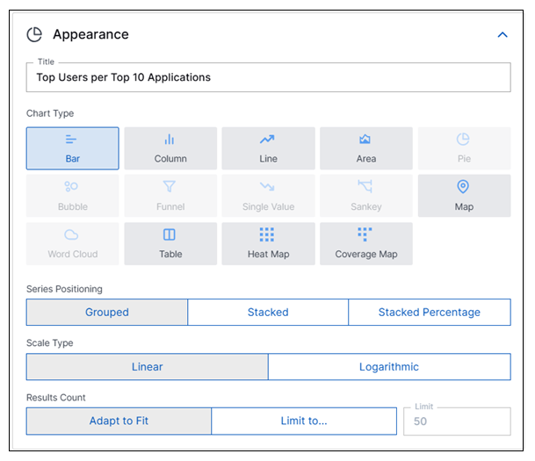Collapse the Appearance section with chevron

point(502,35)
